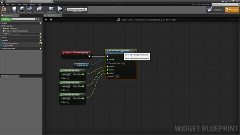
Task: Open the Asset menu
Action: (13, 4)
